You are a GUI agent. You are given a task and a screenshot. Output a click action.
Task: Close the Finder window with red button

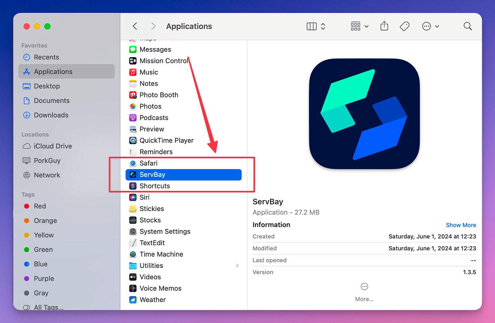pos(27,26)
